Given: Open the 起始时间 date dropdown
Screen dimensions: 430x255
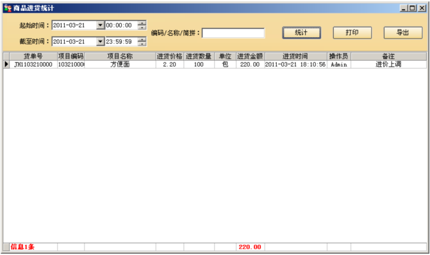Looking at the screenshot, I should [101, 25].
